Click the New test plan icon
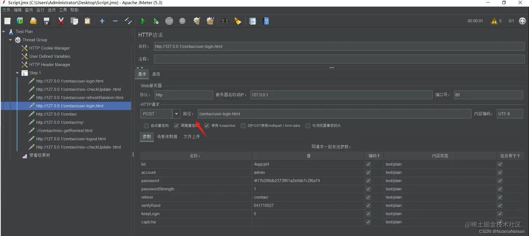Screen dimensions: 529x236 pos(7,21)
